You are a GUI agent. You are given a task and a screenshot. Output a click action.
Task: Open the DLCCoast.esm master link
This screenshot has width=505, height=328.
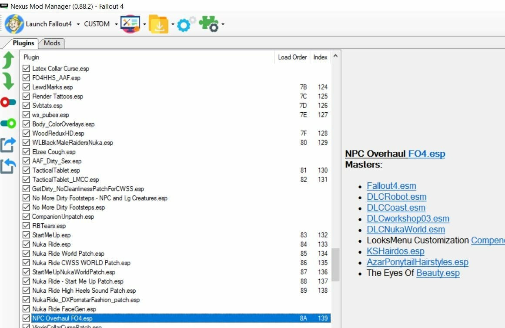[x=396, y=208]
